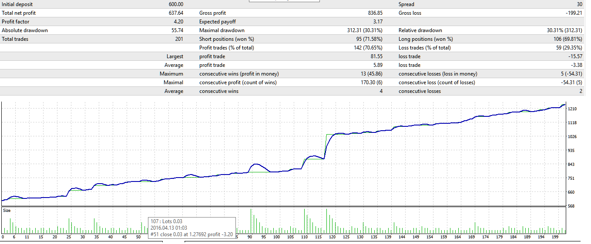Click 'Long positions (won %)' label
Image resolution: width=591 pixels, height=244 pixels.
tap(425, 39)
